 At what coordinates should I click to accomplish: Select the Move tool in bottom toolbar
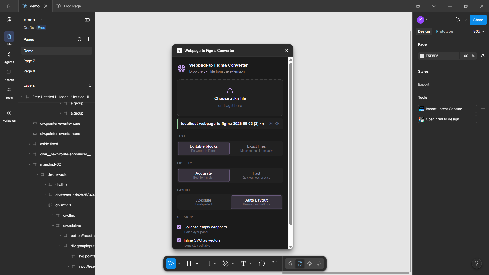[x=171, y=264]
